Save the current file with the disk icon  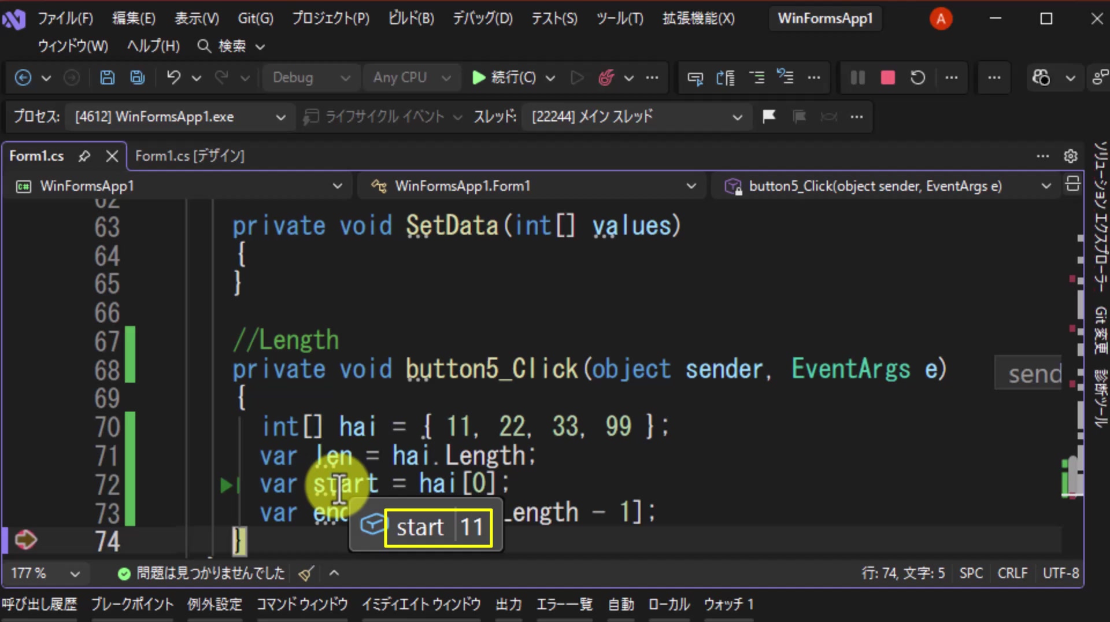tap(107, 77)
